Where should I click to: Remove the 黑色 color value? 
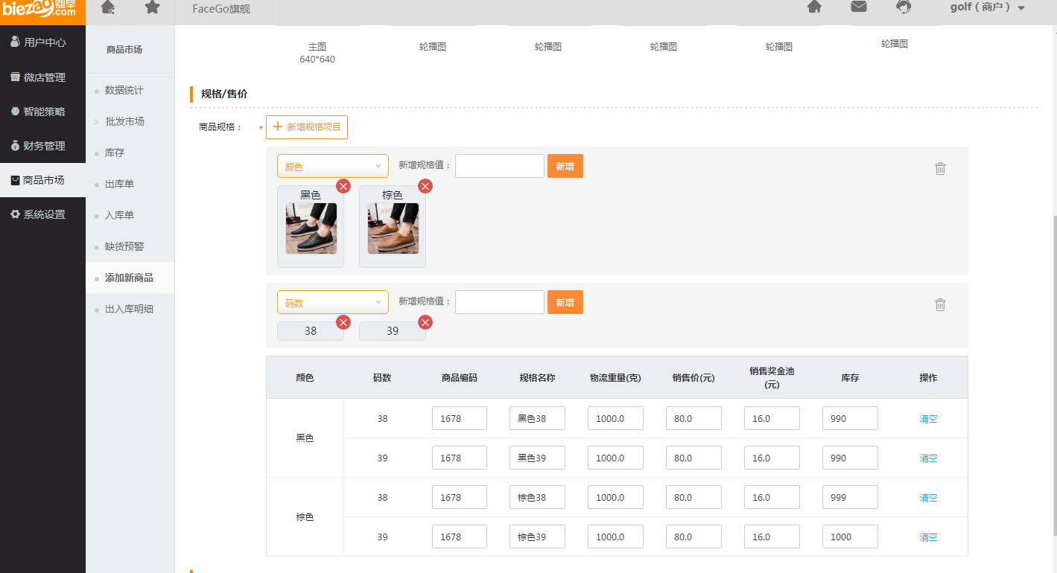pos(343,186)
